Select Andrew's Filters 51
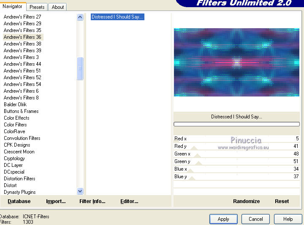 click(22, 71)
